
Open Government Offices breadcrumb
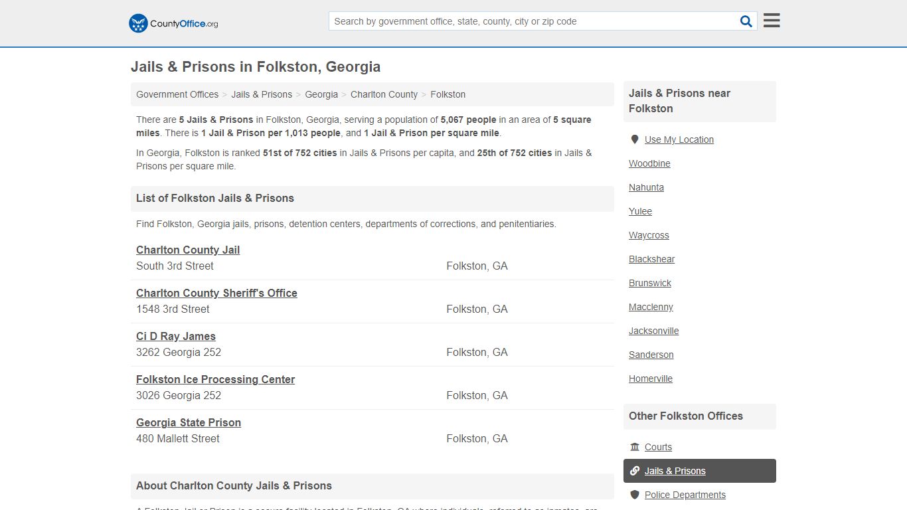click(177, 94)
